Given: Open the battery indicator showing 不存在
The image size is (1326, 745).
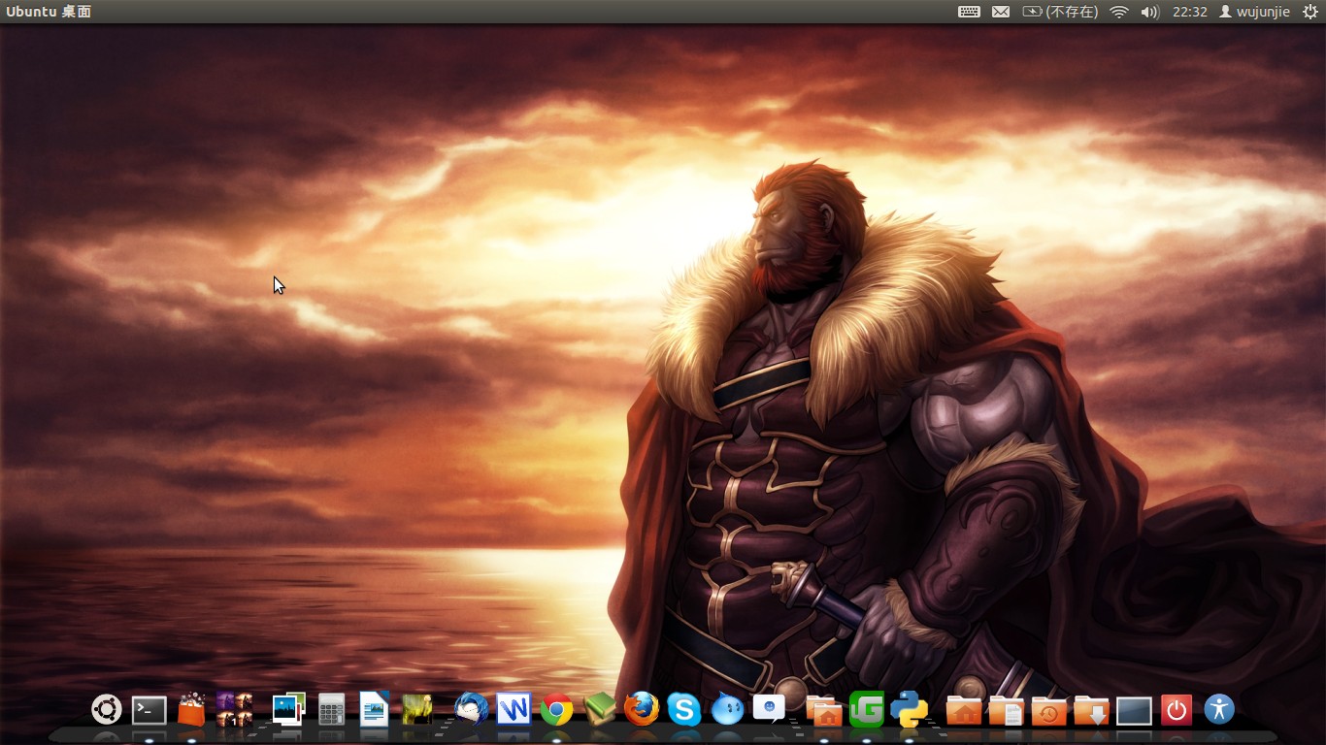Looking at the screenshot, I should 1060,12.
